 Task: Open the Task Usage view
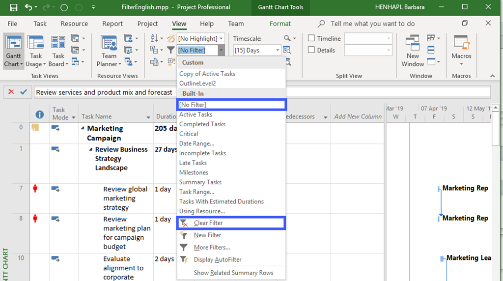[x=35, y=51]
